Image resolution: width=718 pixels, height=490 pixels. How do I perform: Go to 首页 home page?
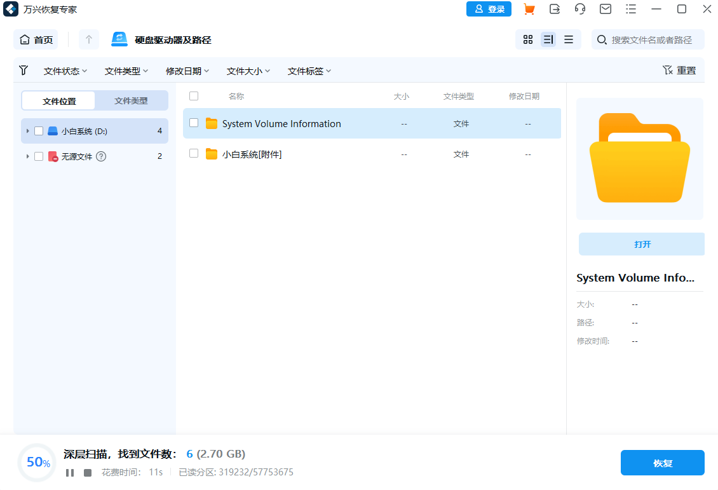[35, 39]
